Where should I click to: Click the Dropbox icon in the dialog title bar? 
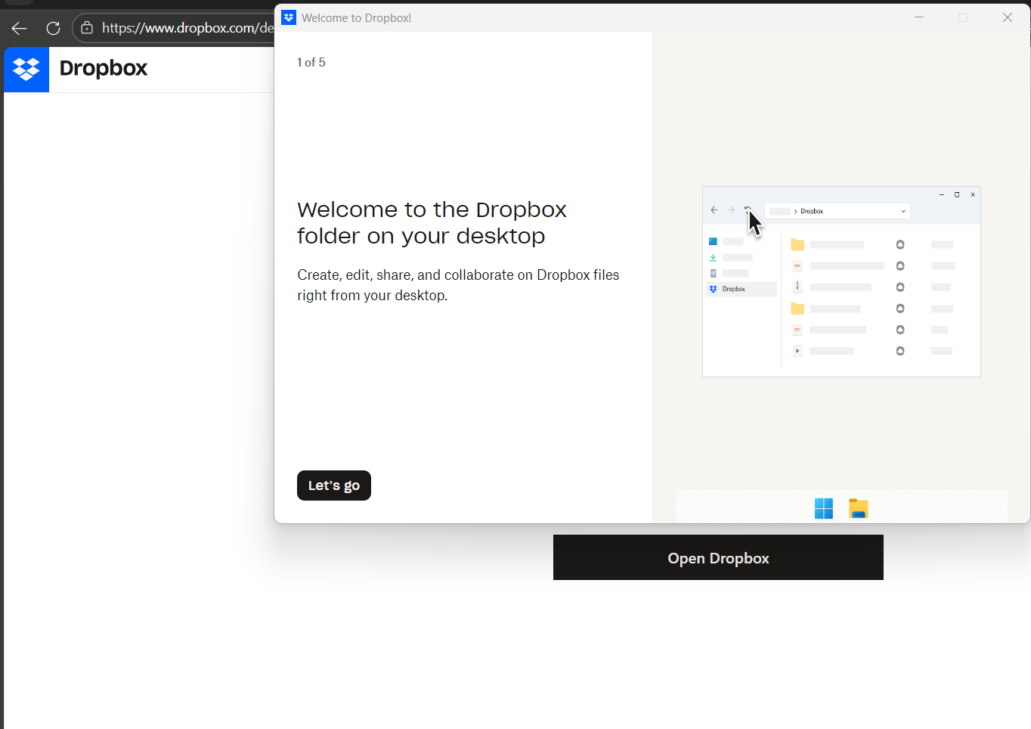289,17
